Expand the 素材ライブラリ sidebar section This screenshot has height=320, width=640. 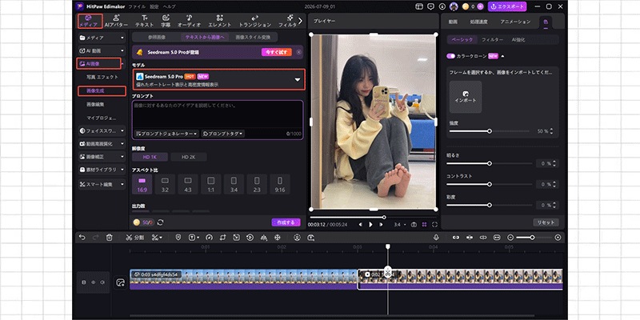102,170
